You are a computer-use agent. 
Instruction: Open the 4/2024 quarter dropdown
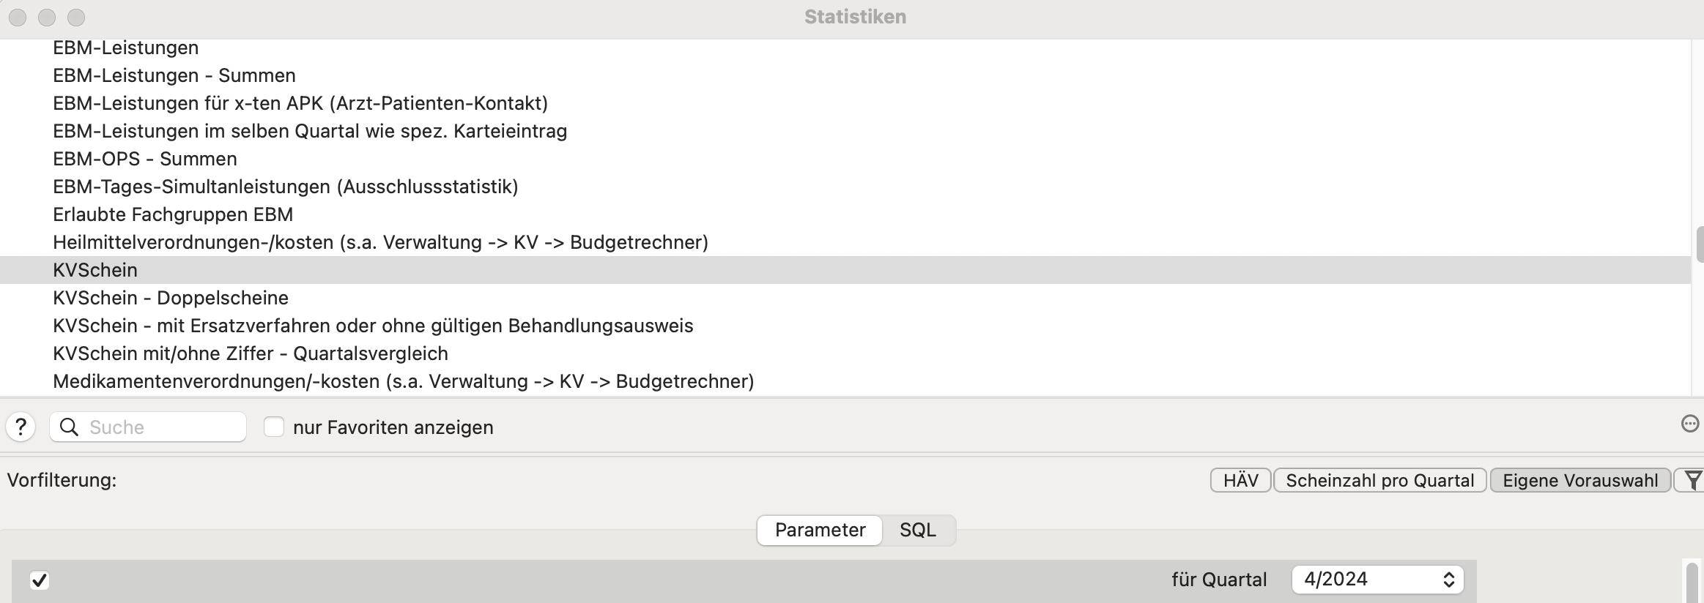(x=1377, y=580)
